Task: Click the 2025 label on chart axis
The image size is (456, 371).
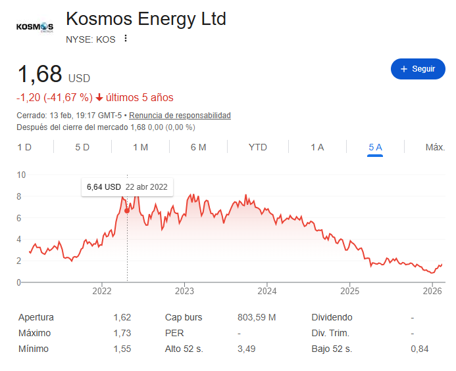Action: tap(349, 291)
